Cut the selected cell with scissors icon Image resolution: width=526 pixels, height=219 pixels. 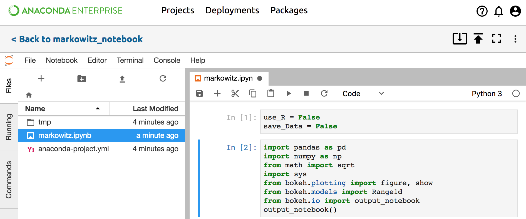click(235, 93)
